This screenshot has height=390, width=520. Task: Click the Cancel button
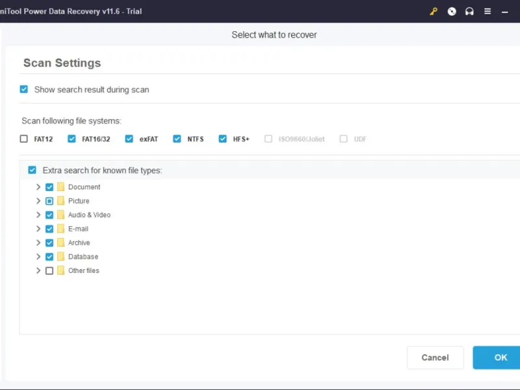(x=435, y=357)
